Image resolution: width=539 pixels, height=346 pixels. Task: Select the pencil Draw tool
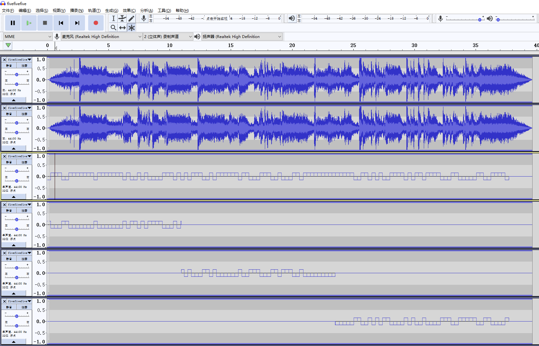131,18
